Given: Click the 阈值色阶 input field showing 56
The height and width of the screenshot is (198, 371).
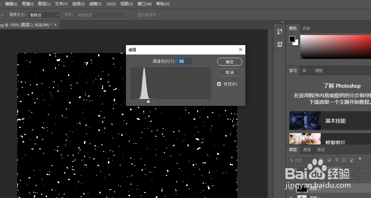Looking at the screenshot, I should coord(185,61).
